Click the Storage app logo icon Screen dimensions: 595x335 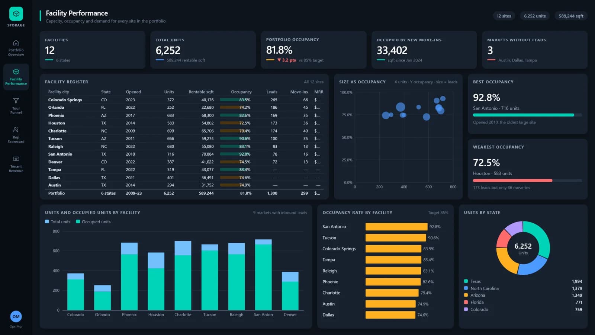pos(16,14)
